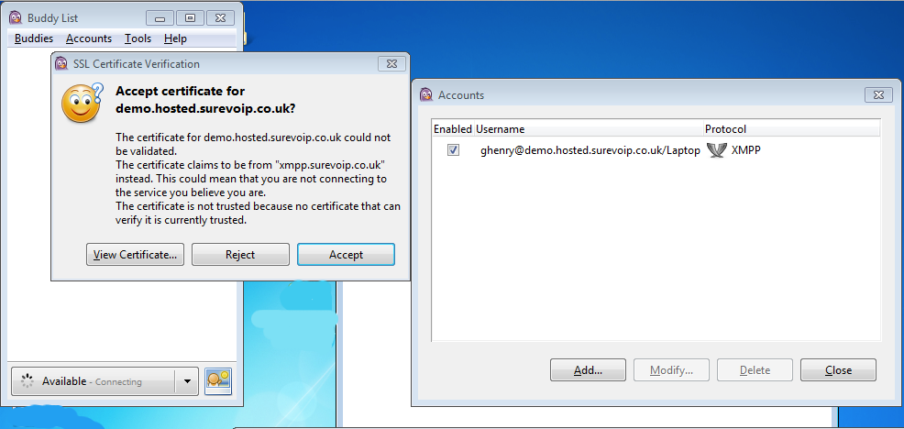Close the SSL Certificate Verification dialog
Image resolution: width=904 pixels, height=429 pixels.
[391, 64]
